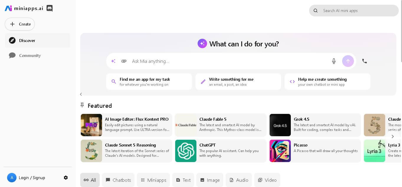The image size is (402, 187).
Task: Click the Create button
Action: pyautogui.click(x=20, y=24)
